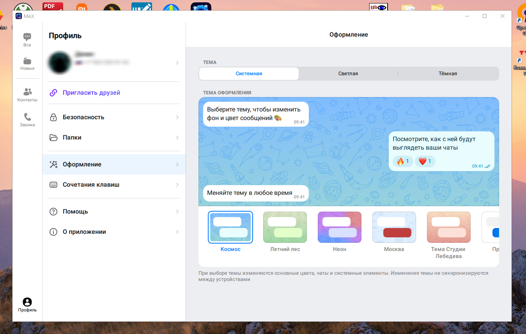Open the Звонки phone icon
Image resolution: width=526 pixels, height=334 pixels.
27,117
